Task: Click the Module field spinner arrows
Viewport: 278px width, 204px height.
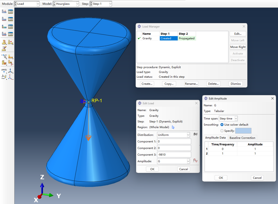Action: coord(15,4)
